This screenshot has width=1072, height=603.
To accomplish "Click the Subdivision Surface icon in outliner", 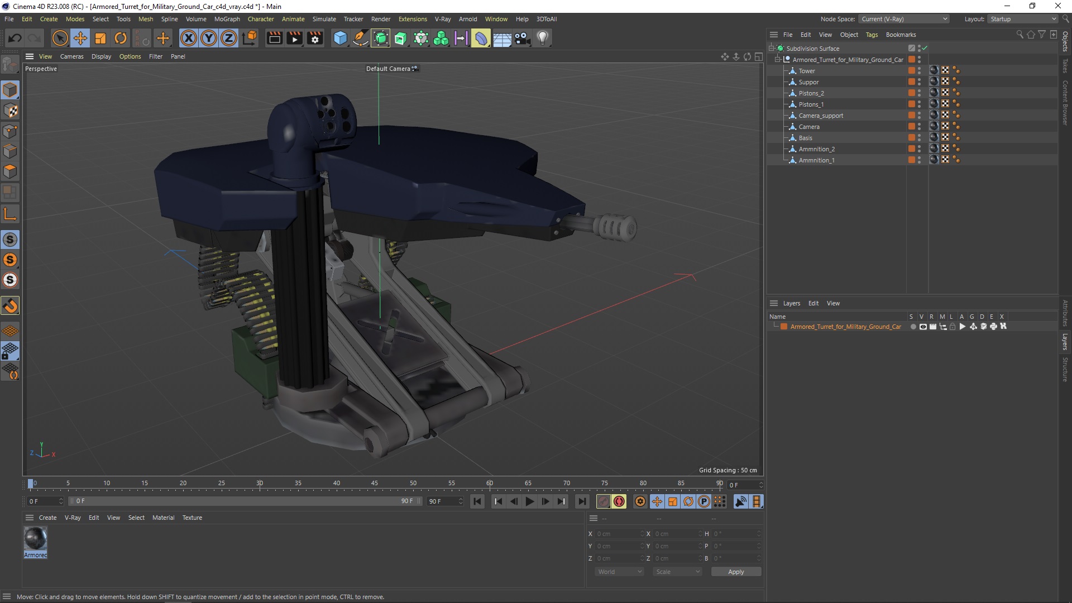I will (x=782, y=48).
